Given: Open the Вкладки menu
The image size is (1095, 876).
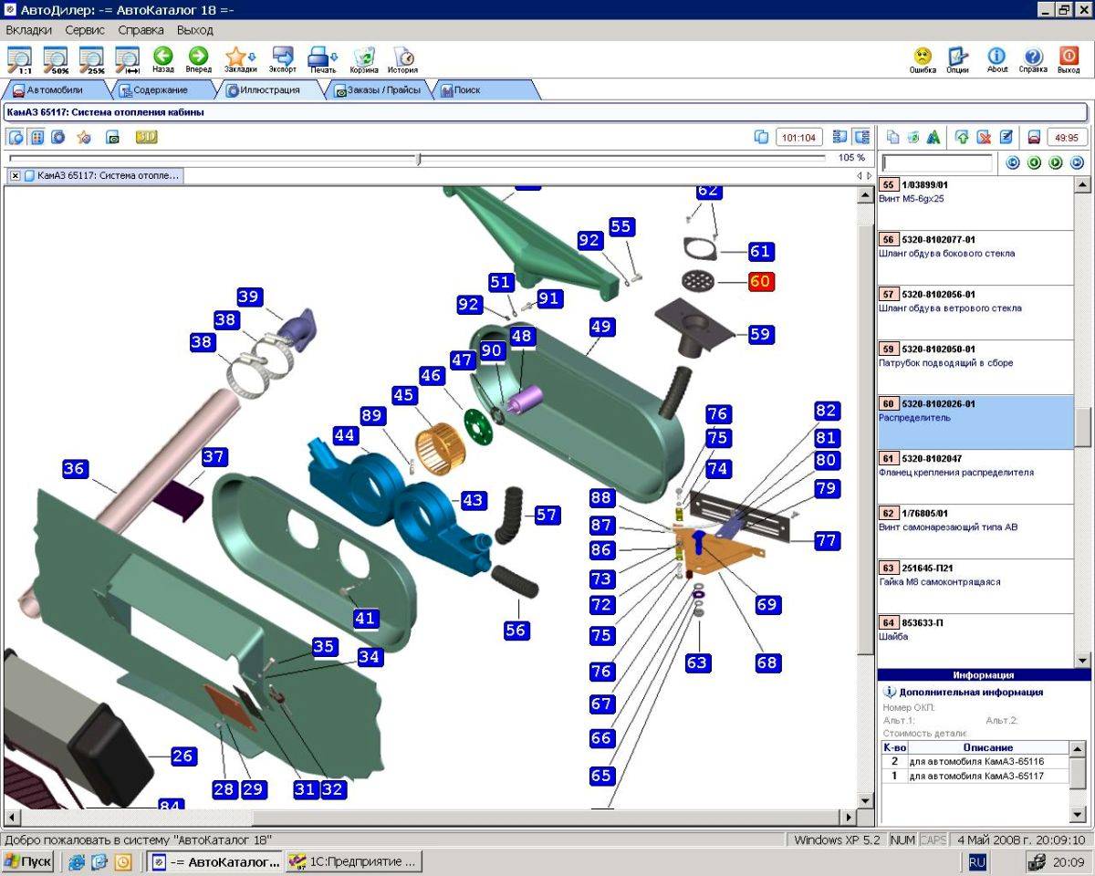Looking at the screenshot, I should (x=28, y=30).
